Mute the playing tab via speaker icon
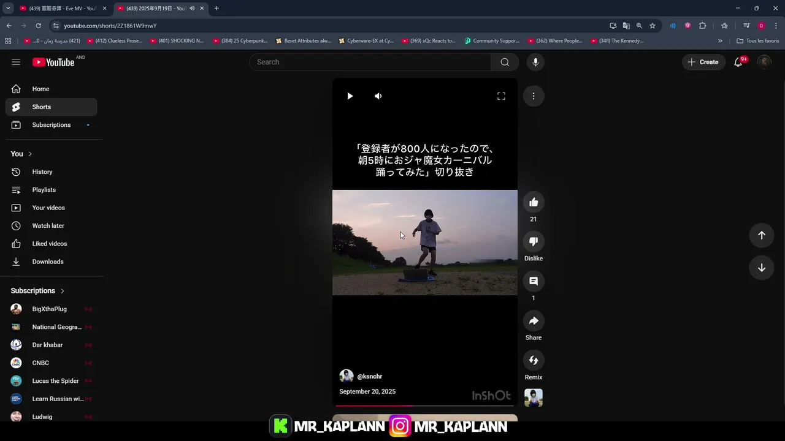The height and width of the screenshot is (441, 785). [192, 9]
